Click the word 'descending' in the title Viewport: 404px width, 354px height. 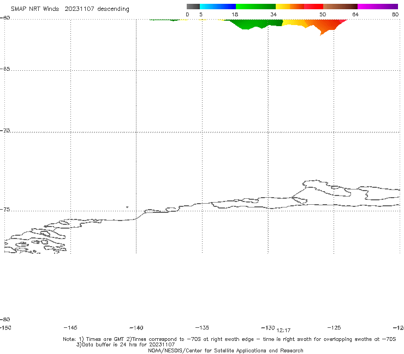point(114,9)
